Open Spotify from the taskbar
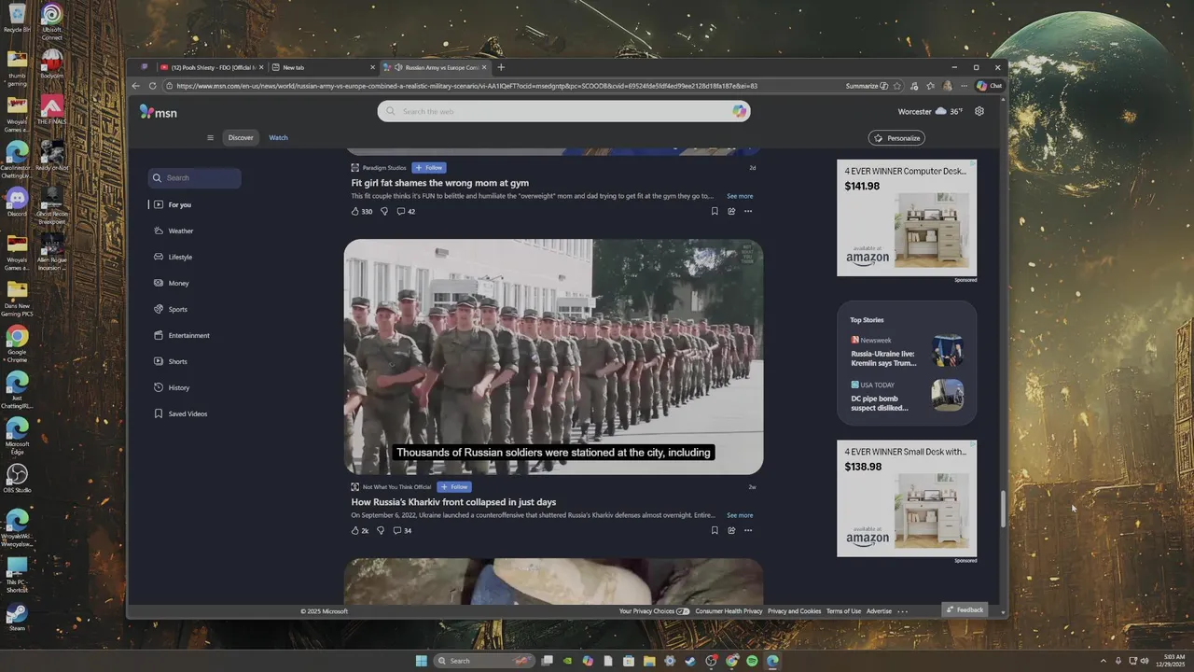 (752, 661)
